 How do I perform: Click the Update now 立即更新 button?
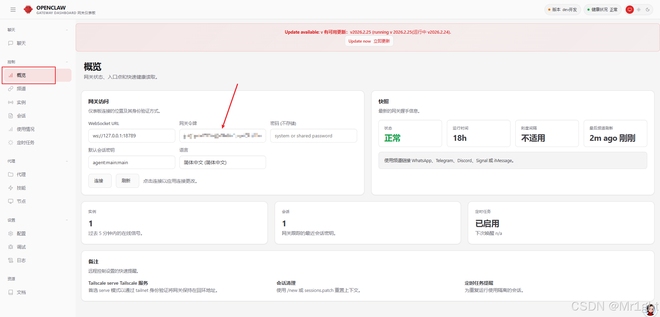tap(369, 41)
